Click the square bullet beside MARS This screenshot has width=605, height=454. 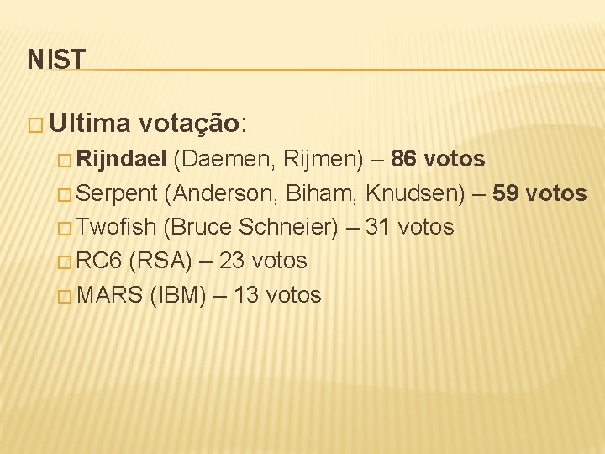pos(65,296)
